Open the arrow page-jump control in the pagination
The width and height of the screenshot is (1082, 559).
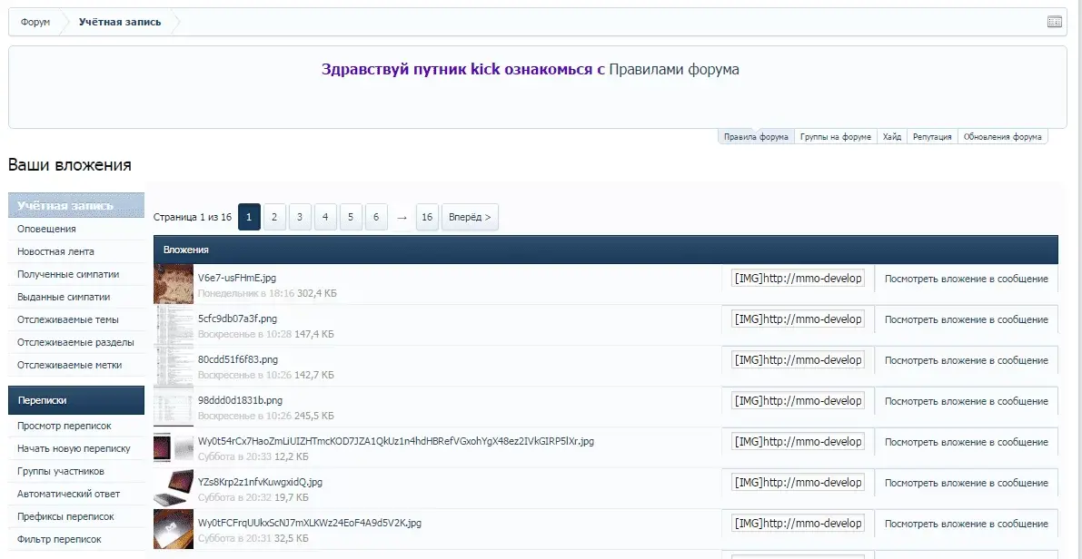coord(402,217)
